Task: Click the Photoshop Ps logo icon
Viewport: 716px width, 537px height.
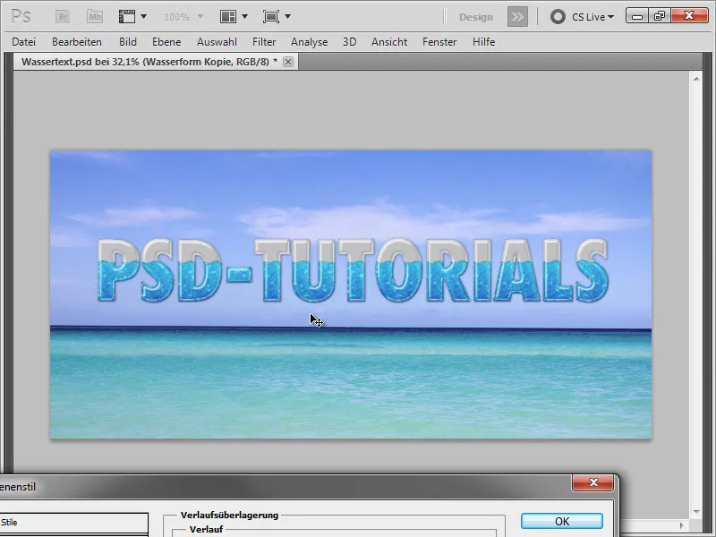Action: [x=21, y=17]
